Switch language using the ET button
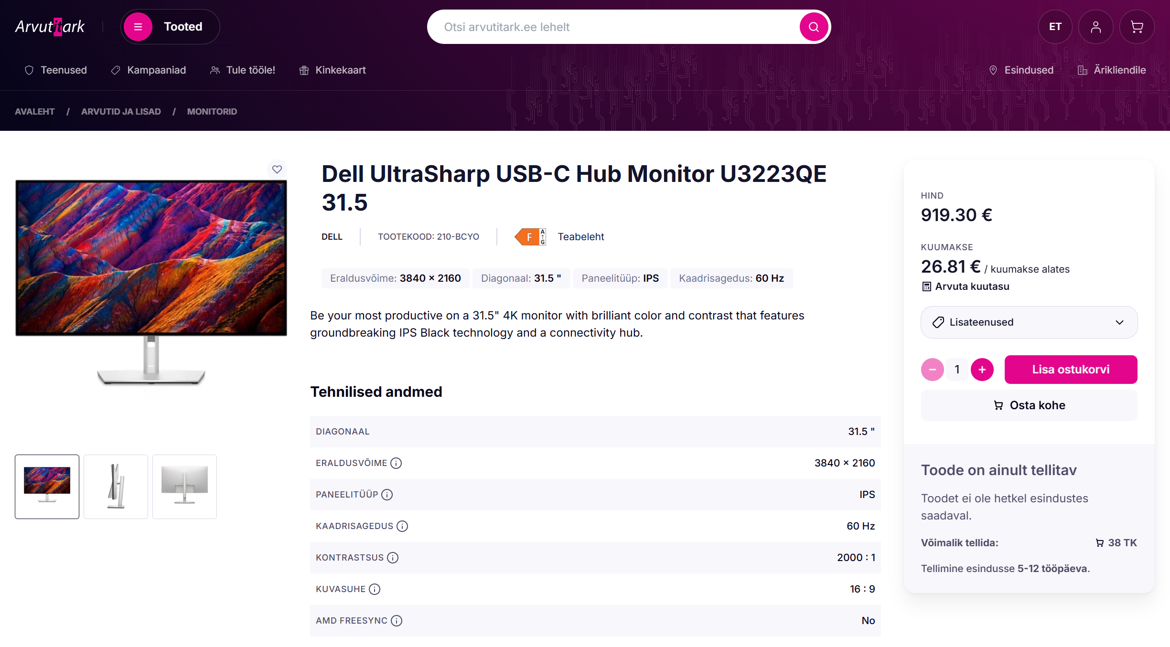This screenshot has width=1170, height=647. tap(1055, 27)
